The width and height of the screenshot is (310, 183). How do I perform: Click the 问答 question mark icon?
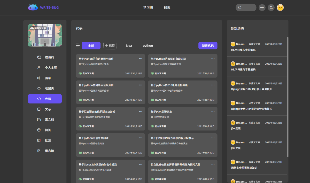[x=39, y=130]
